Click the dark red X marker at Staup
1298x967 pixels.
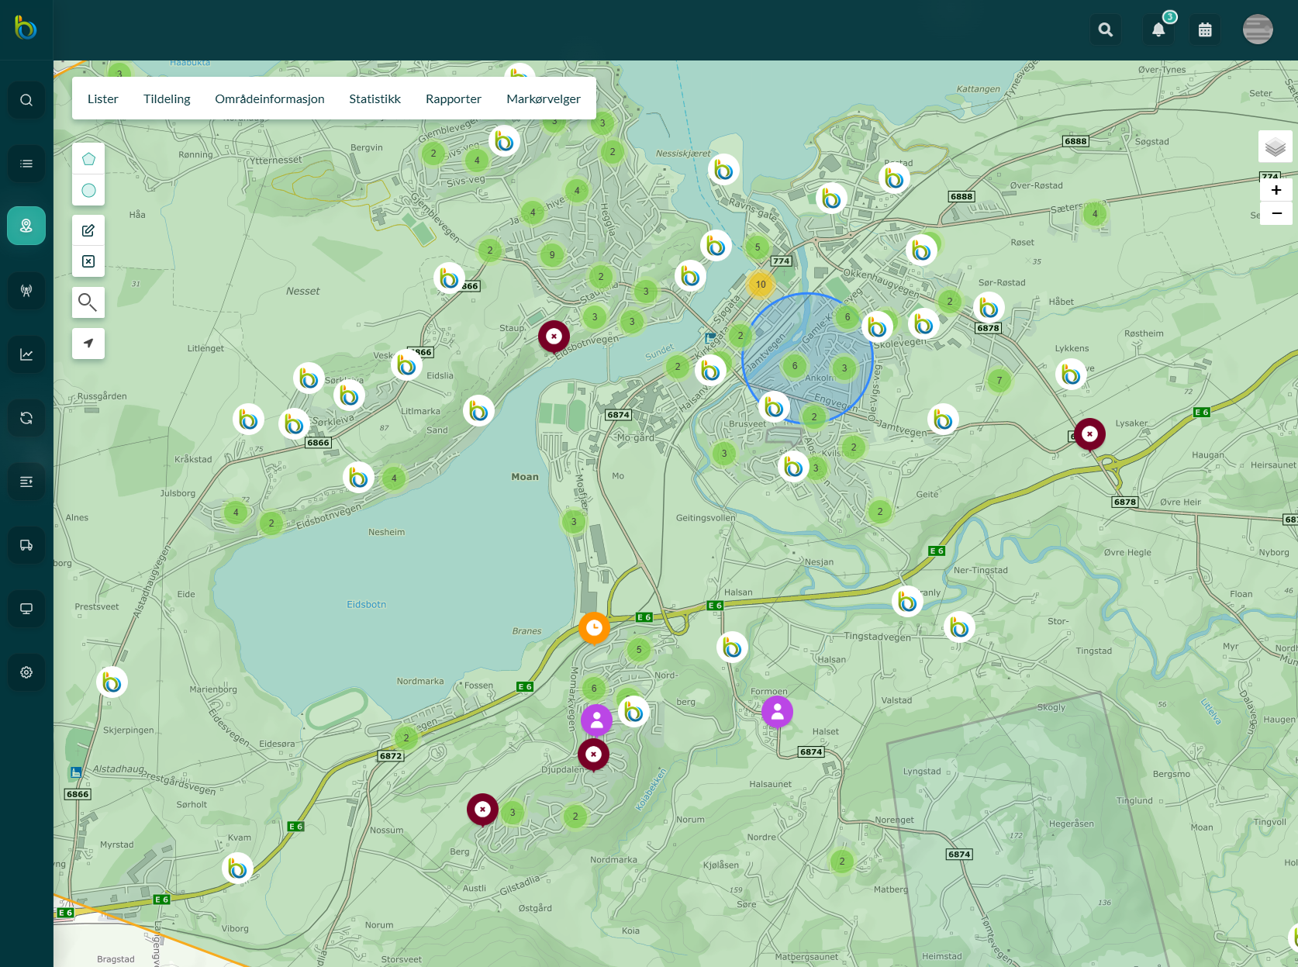(554, 337)
